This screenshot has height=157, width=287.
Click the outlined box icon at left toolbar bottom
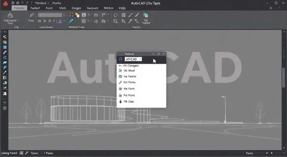5,108
